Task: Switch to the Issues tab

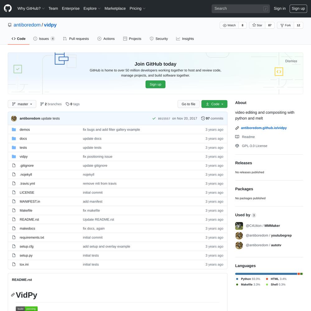Action: coord(44,39)
